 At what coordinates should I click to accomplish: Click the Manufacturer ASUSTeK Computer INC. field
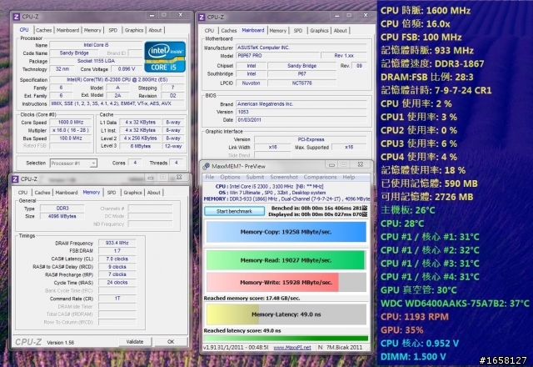[x=301, y=48]
